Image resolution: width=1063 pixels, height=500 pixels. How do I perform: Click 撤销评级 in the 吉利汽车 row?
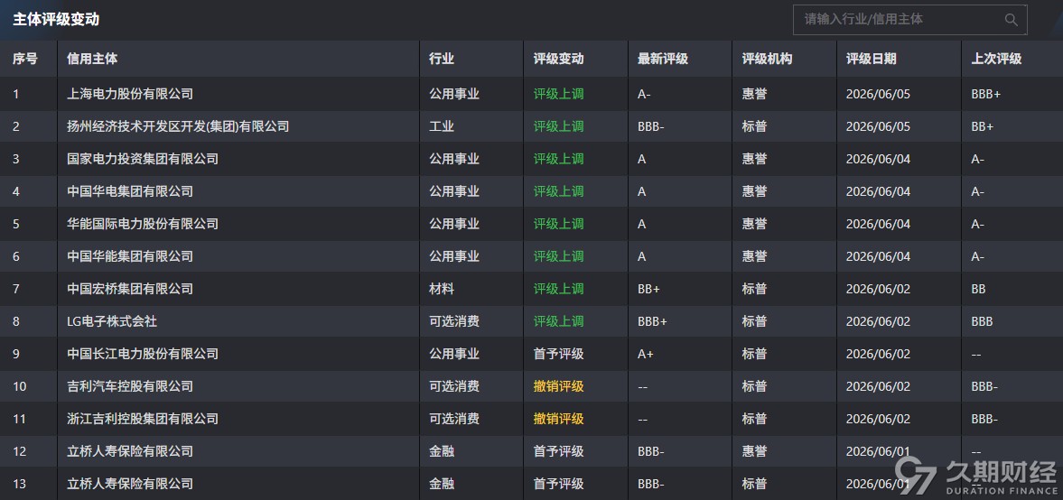tap(559, 387)
